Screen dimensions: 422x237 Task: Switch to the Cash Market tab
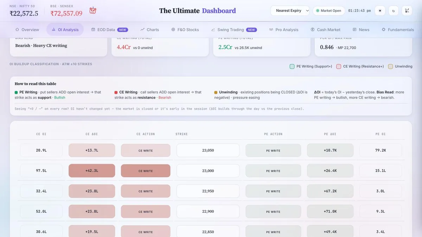point(325,29)
